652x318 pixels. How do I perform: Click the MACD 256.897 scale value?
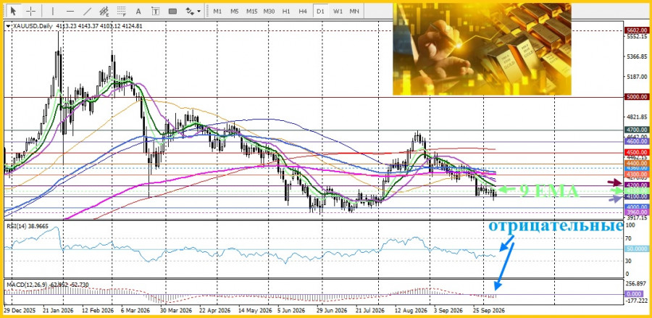[x=637, y=283]
